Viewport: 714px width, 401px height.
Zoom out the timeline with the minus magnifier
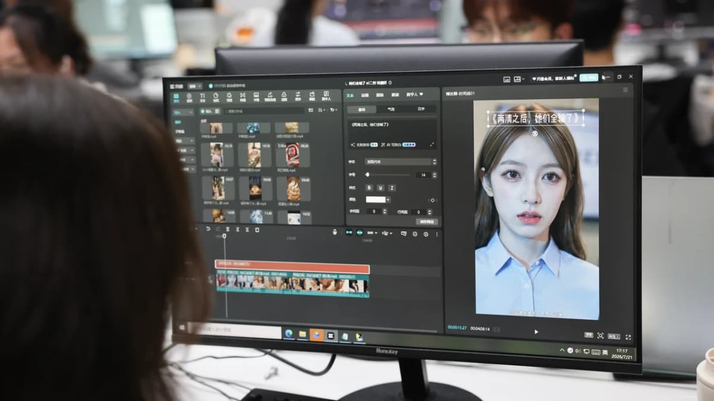pos(415,234)
